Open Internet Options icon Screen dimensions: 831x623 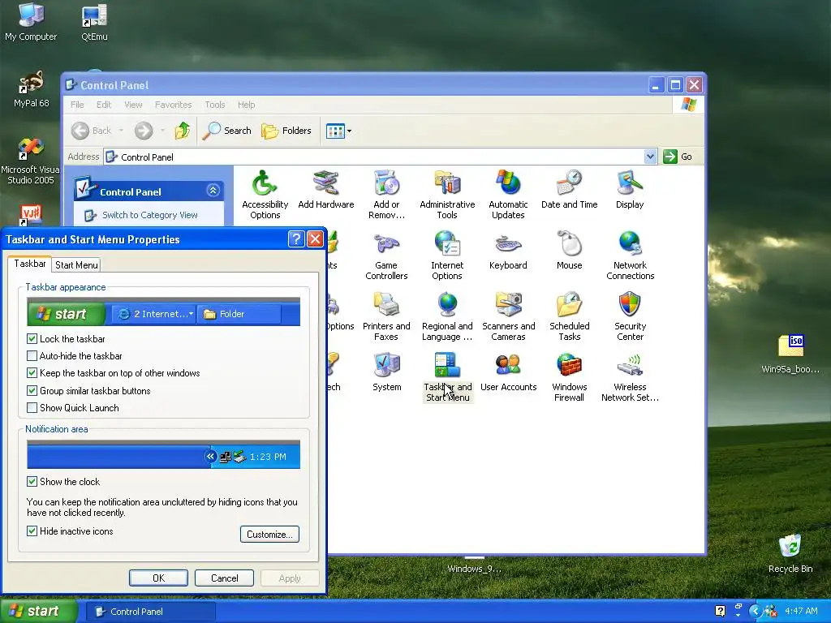click(x=447, y=256)
